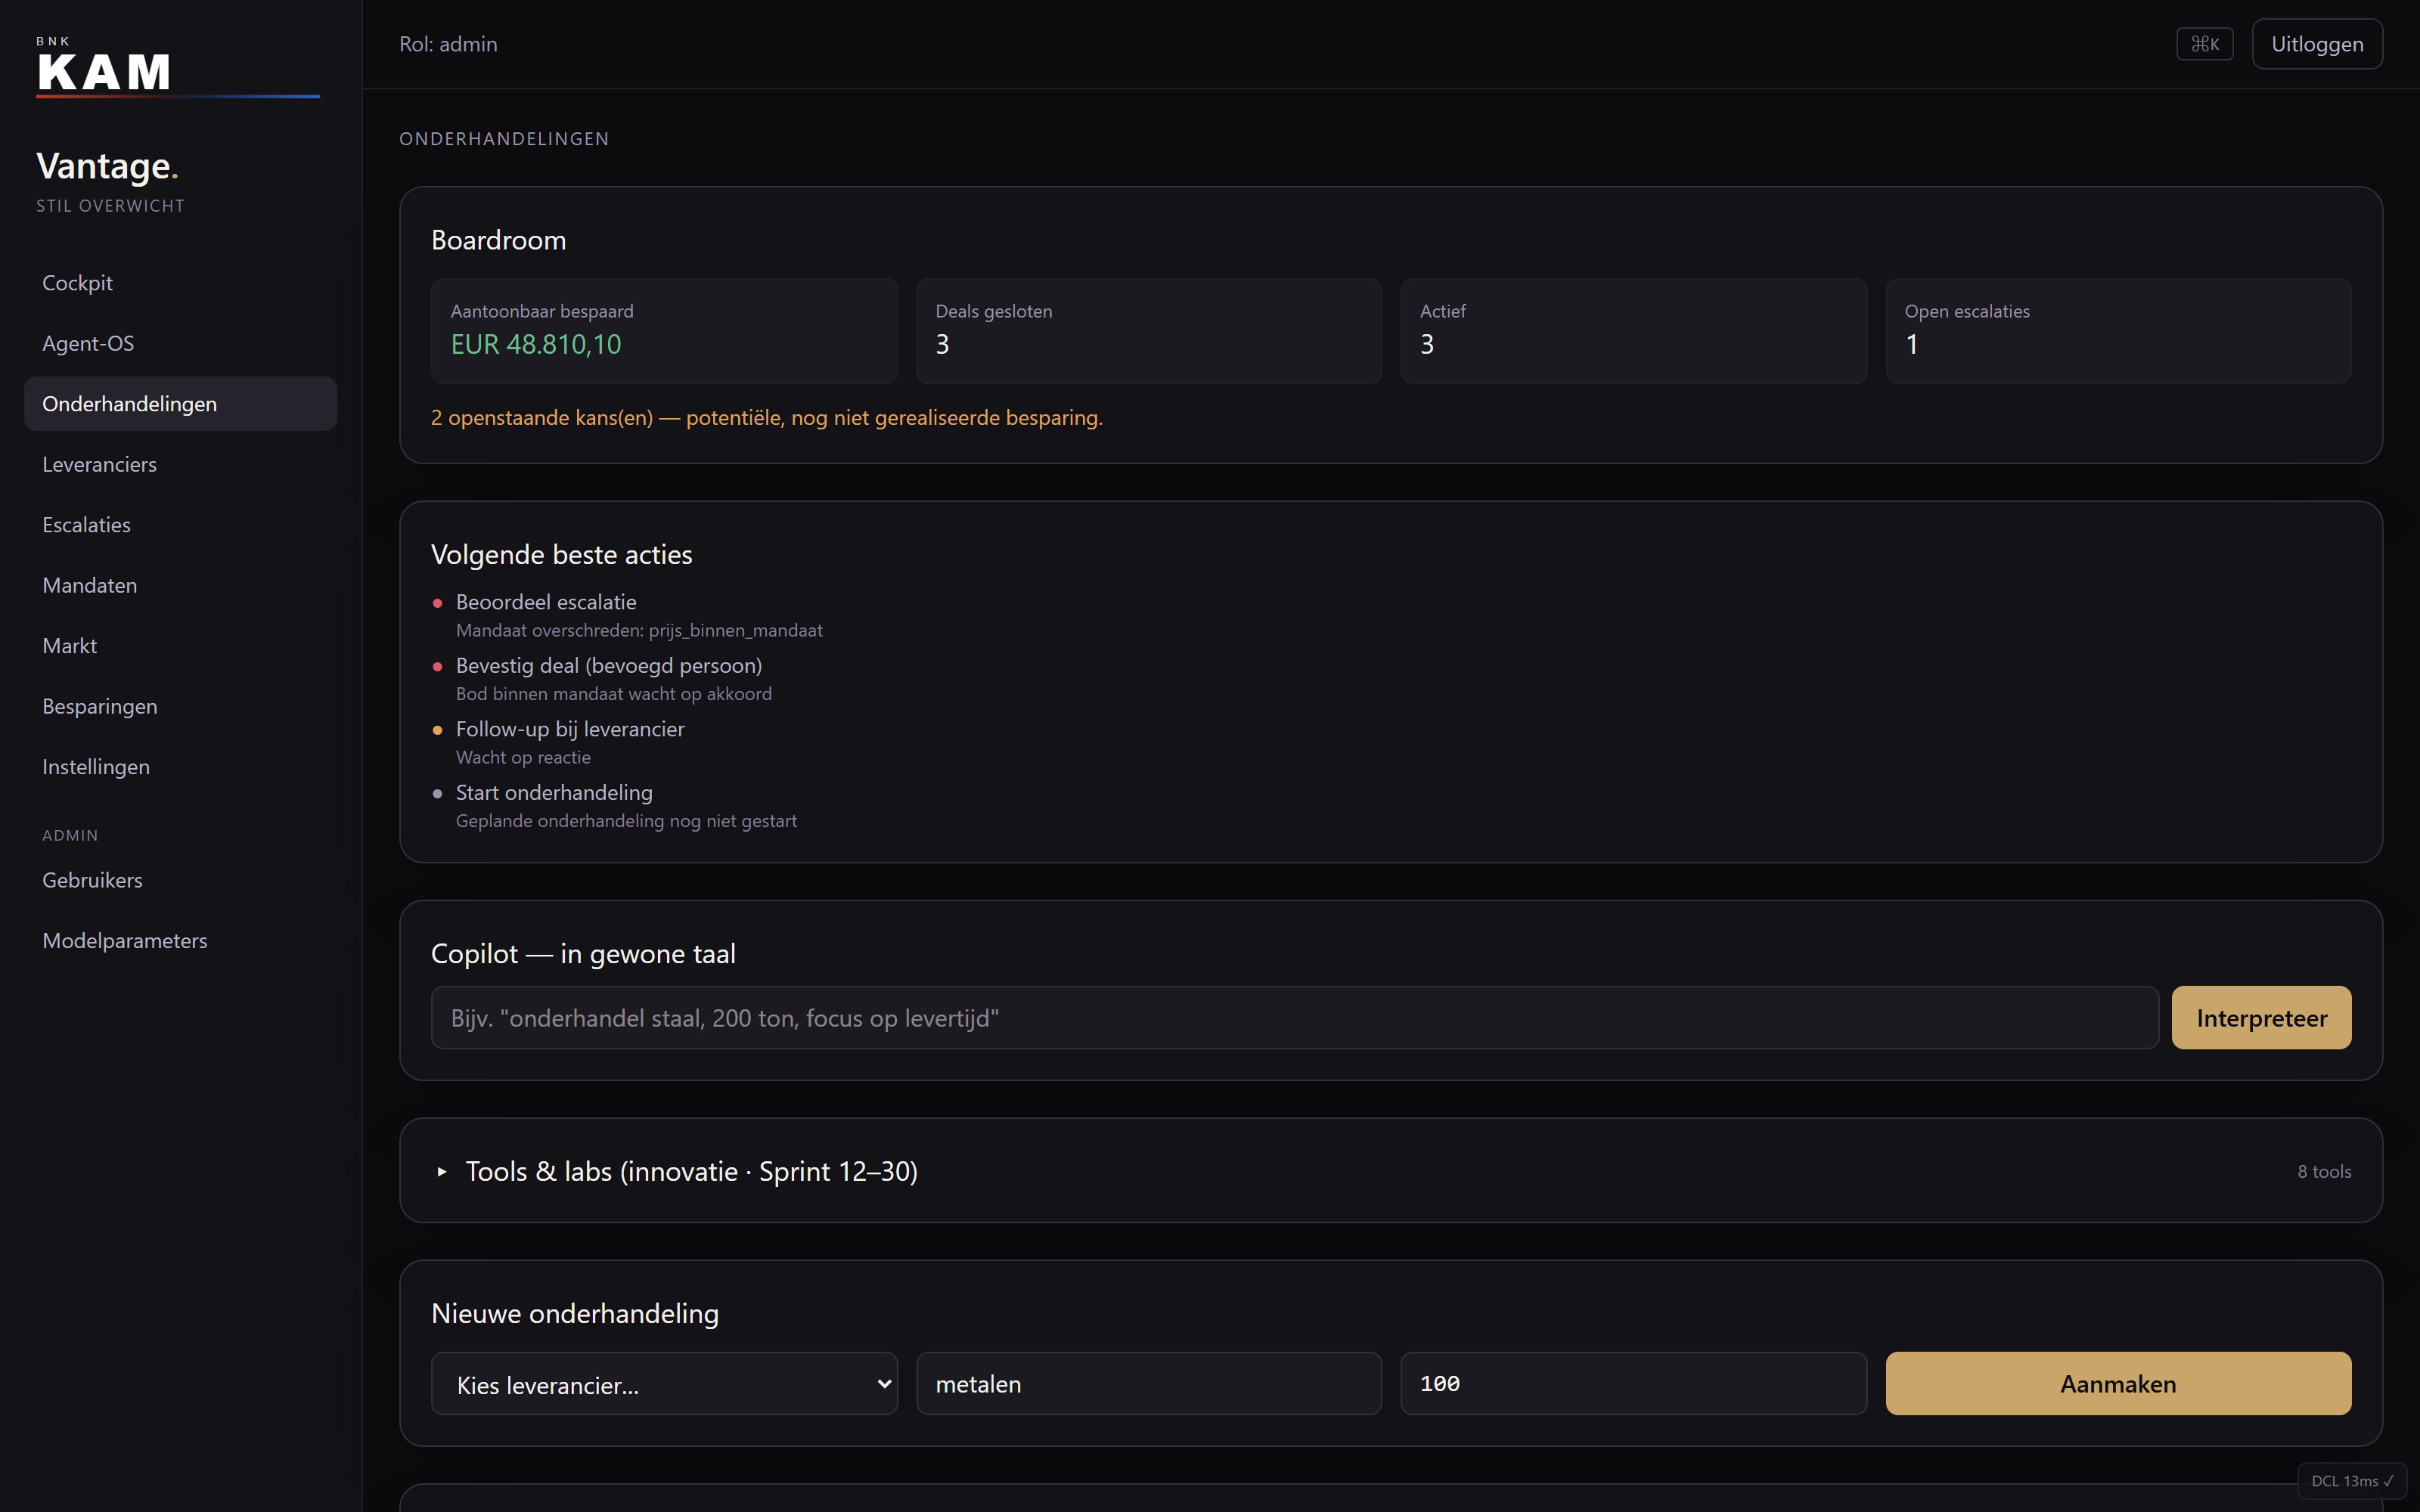Click the Start onderhandeling action

pos(554,792)
